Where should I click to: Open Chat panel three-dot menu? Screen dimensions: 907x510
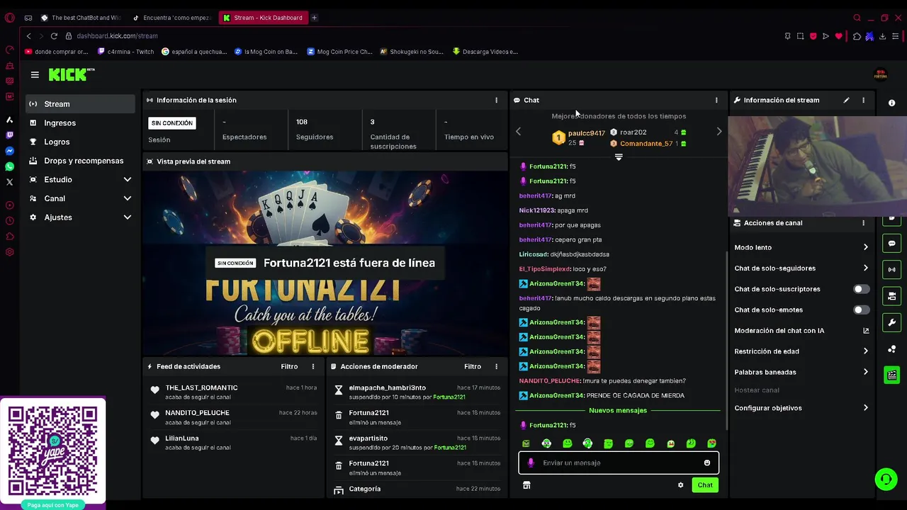pos(716,100)
